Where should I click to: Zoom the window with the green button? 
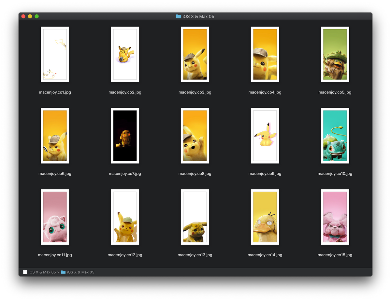pos(37,16)
